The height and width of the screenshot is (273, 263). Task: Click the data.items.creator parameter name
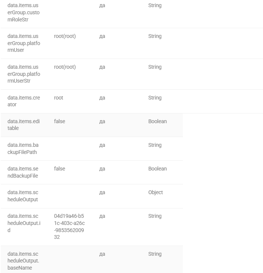click(x=24, y=101)
